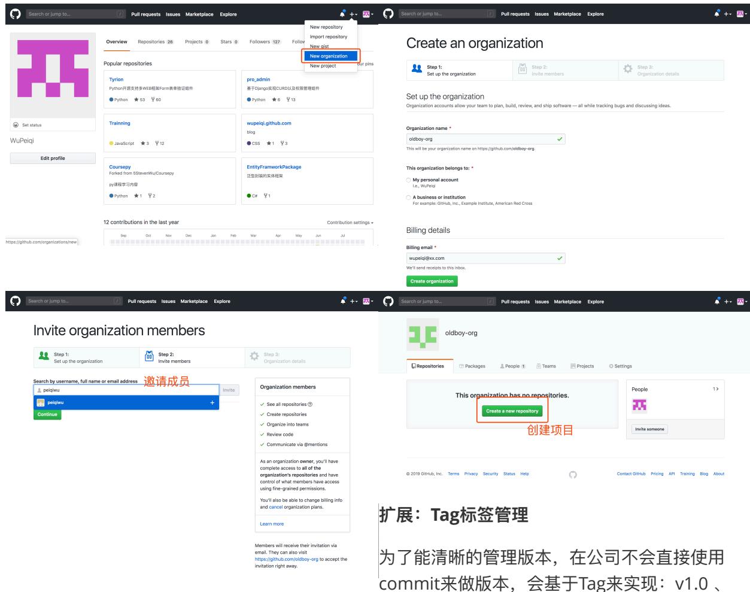Open Explore on the Create an organization header
Image resolution: width=750 pixels, height=592 pixels.
pos(596,14)
